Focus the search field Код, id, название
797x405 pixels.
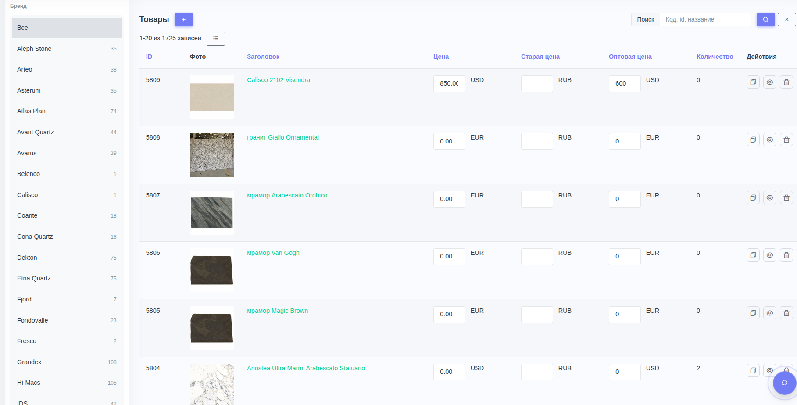pos(705,19)
